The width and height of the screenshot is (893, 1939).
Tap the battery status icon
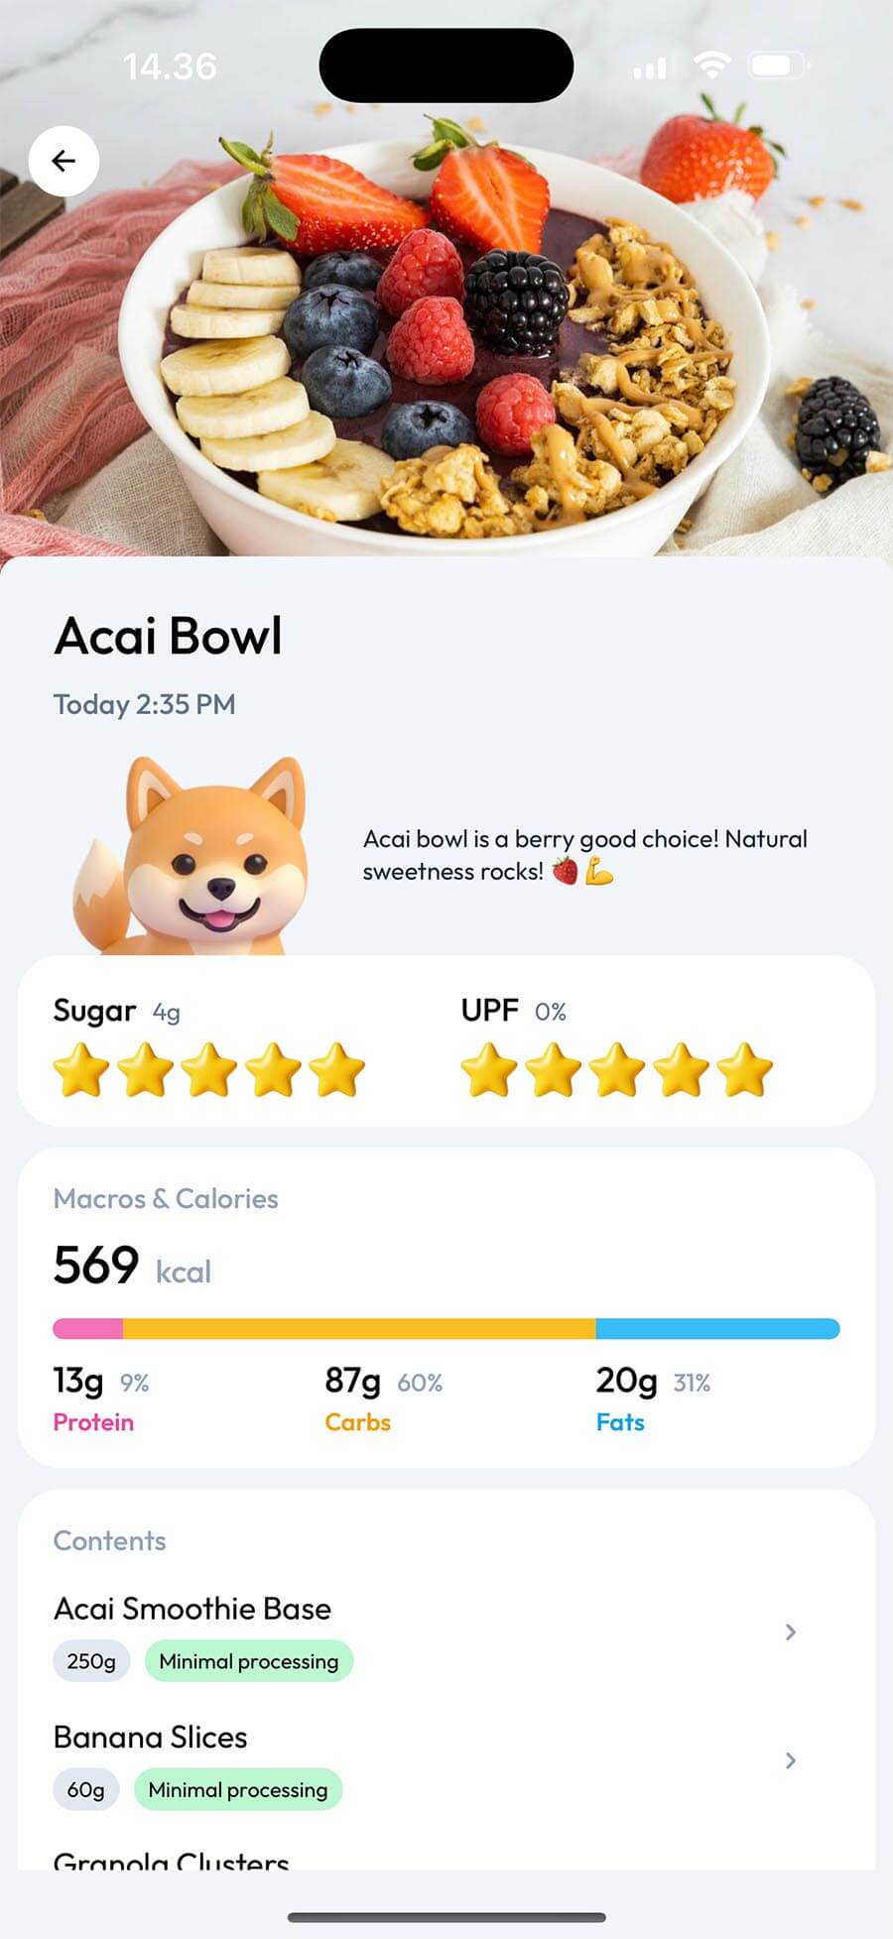pos(777,65)
